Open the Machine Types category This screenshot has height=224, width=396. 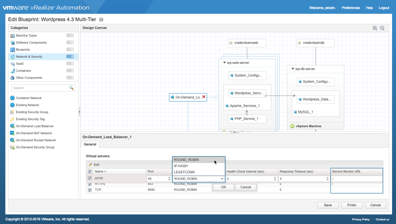coord(43,35)
